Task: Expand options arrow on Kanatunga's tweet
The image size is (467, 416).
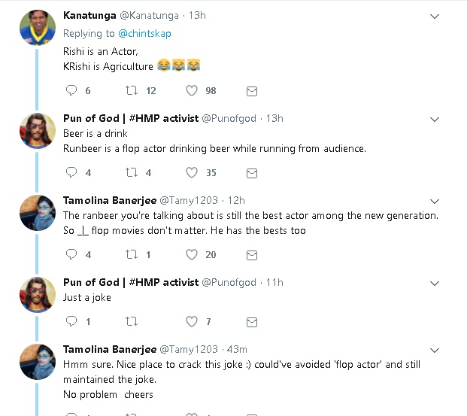Action: (434, 16)
